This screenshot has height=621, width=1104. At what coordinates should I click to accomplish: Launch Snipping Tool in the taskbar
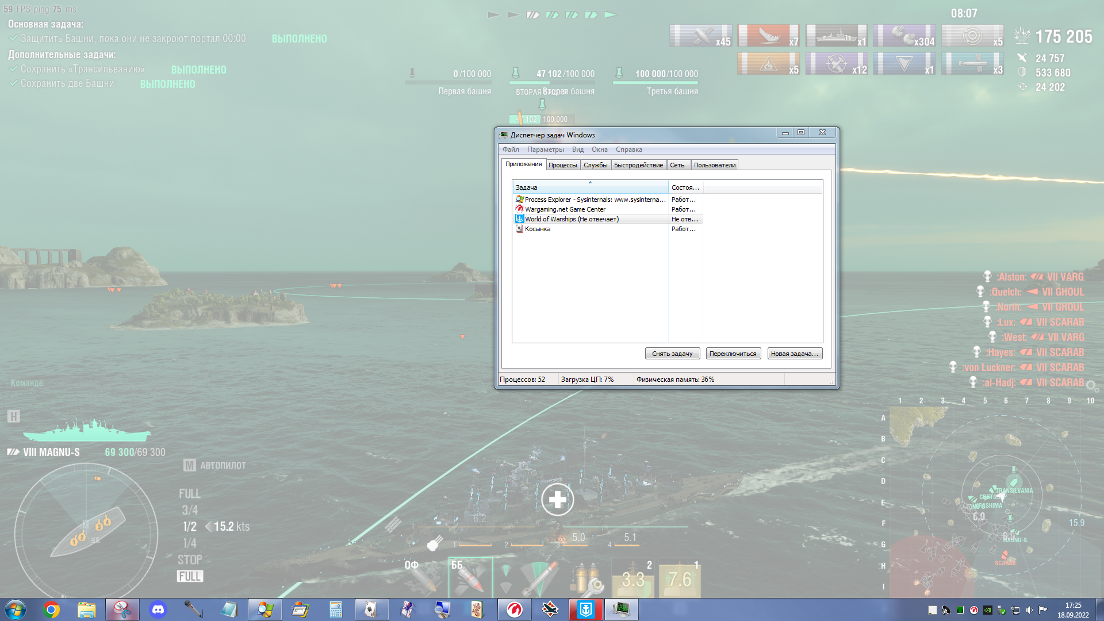[122, 609]
